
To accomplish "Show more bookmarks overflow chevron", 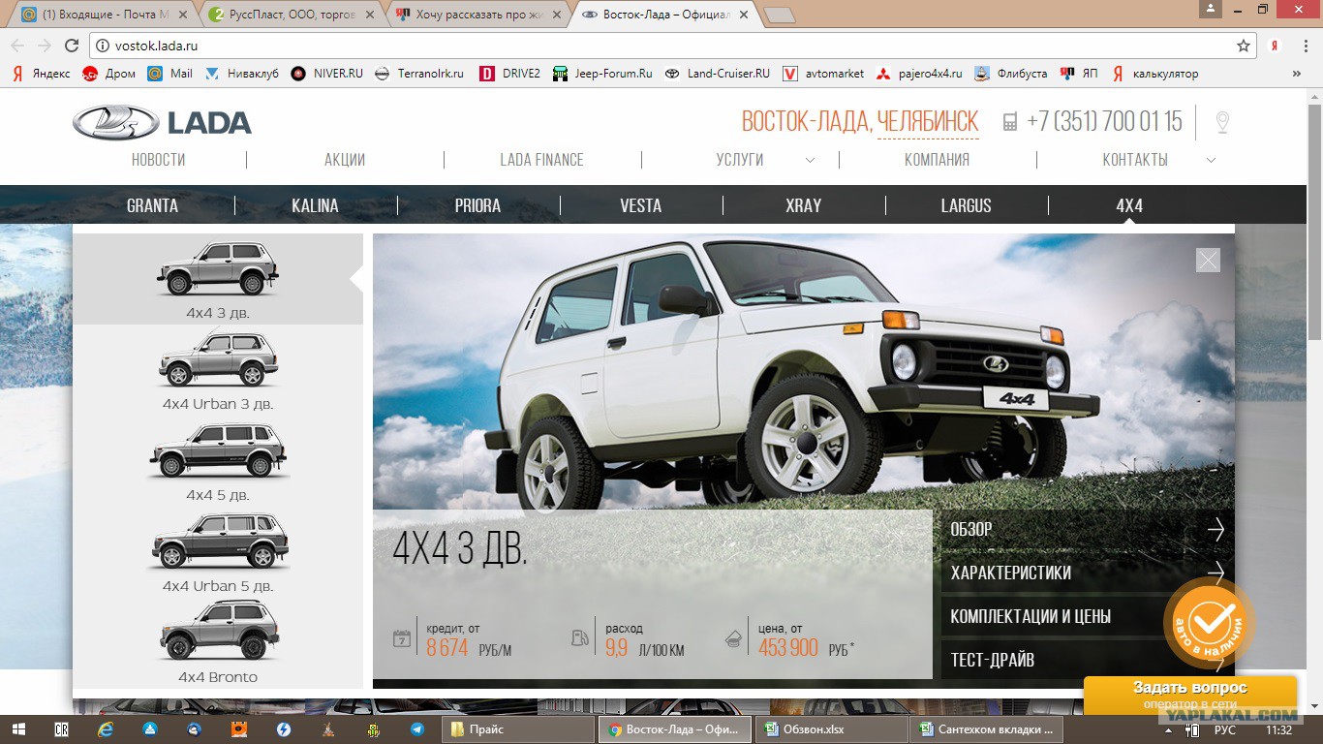I will [1297, 74].
